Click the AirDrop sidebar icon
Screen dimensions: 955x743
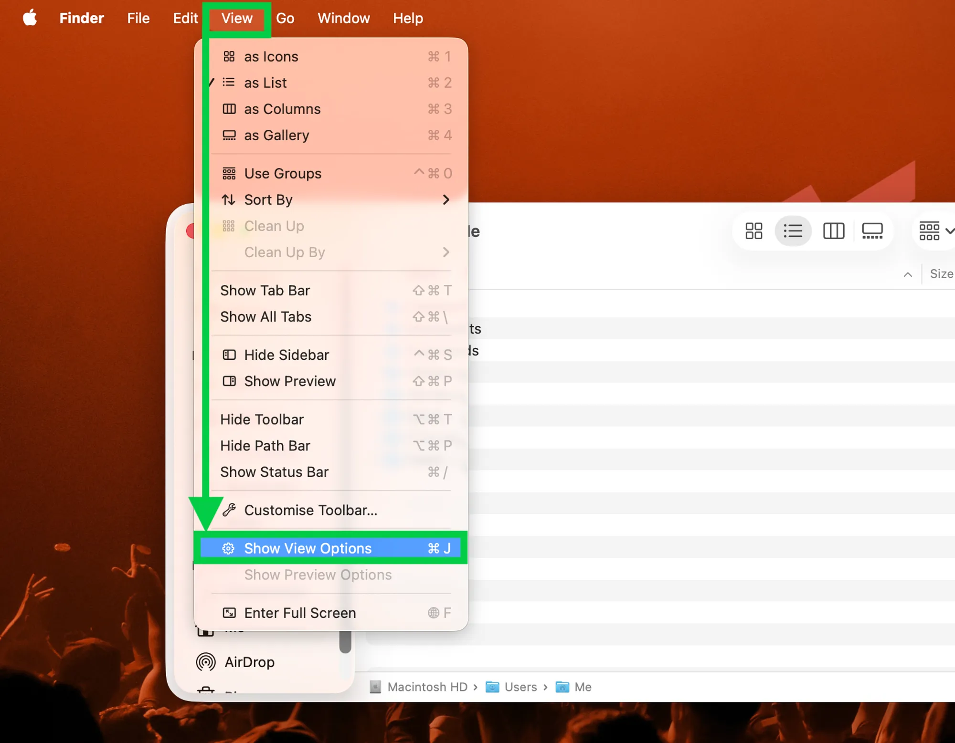click(206, 662)
